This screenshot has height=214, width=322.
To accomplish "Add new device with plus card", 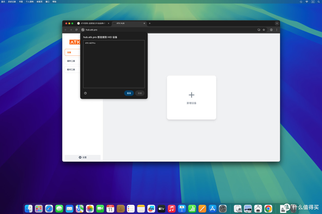I will click(x=191, y=97).
